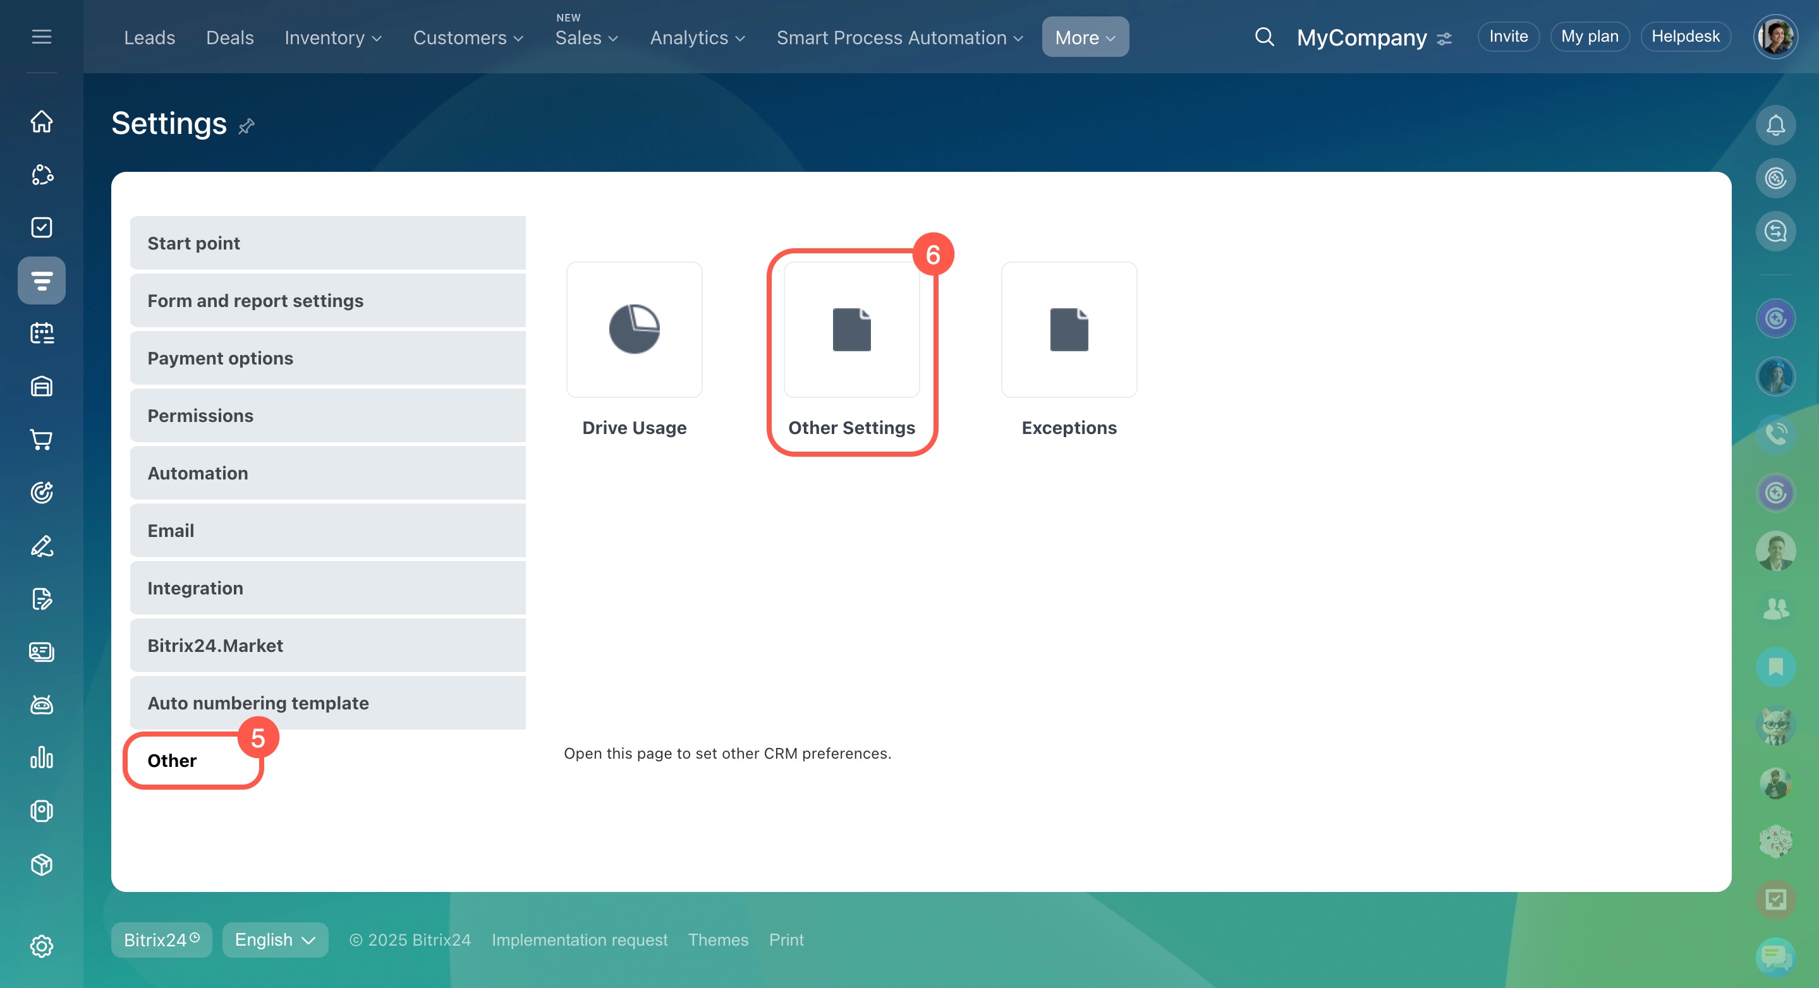The image size is (1819, 988).
Task: Open the English language selector
Action: pos(275,940)
